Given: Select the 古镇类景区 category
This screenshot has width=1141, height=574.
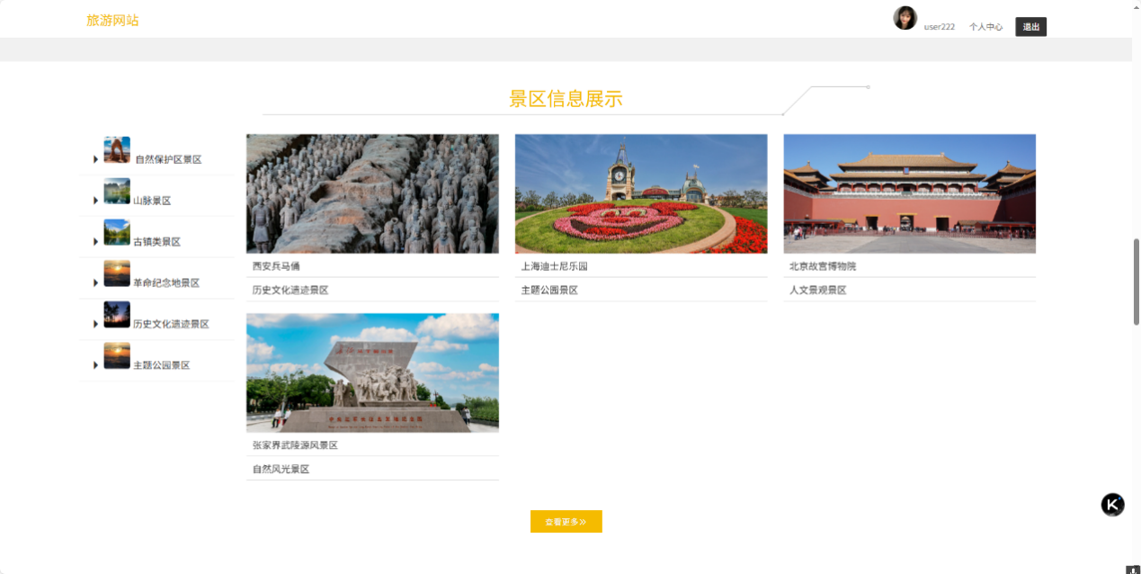Looking at the screenshot, I should pos(156,242).
